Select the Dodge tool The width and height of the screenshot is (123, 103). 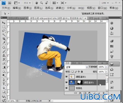click(x=4, y=75)
